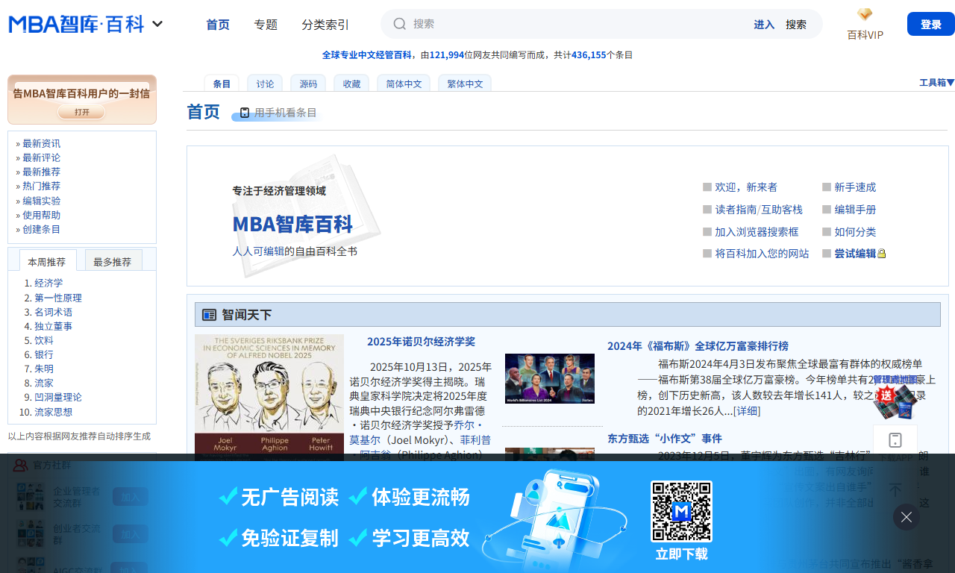Open 热门推荐 sidebar link
The height and width of the screenshot is (573, 955).
pos(41,186)
